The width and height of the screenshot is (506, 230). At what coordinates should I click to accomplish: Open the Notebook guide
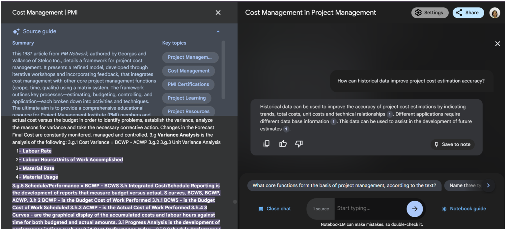464,209
